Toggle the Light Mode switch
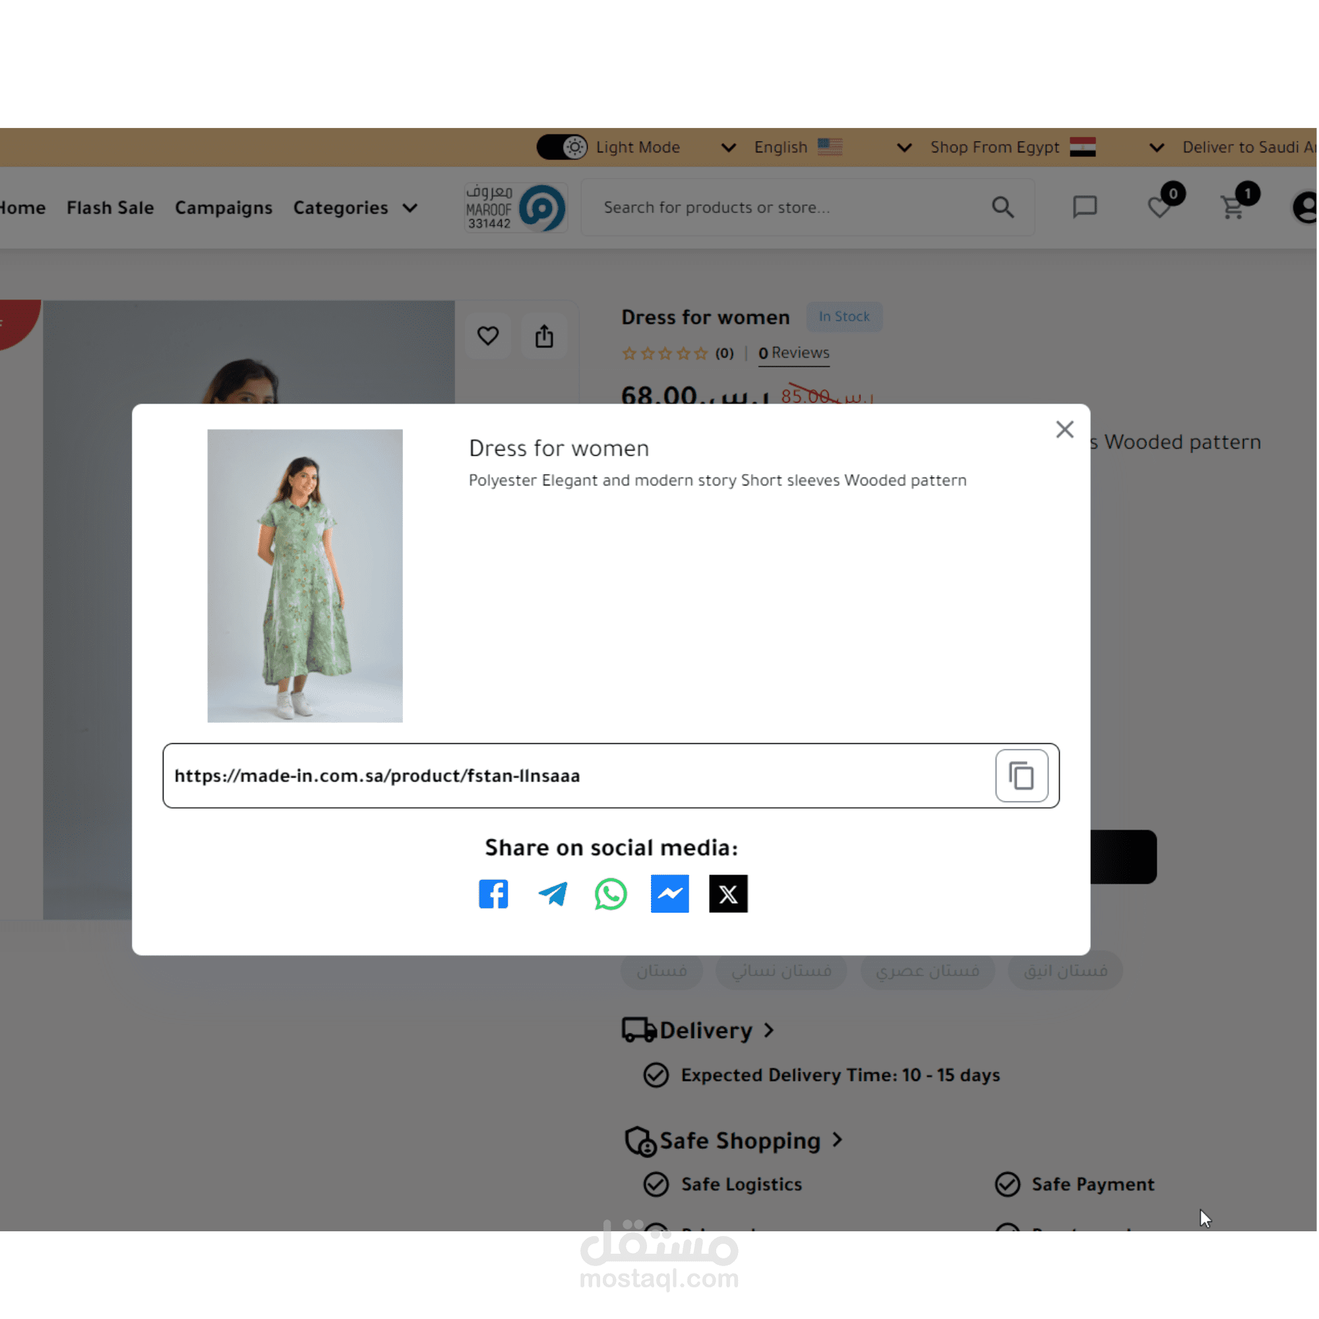The height and width of the screenshot is (1319, 1319). tap(562, 147)
